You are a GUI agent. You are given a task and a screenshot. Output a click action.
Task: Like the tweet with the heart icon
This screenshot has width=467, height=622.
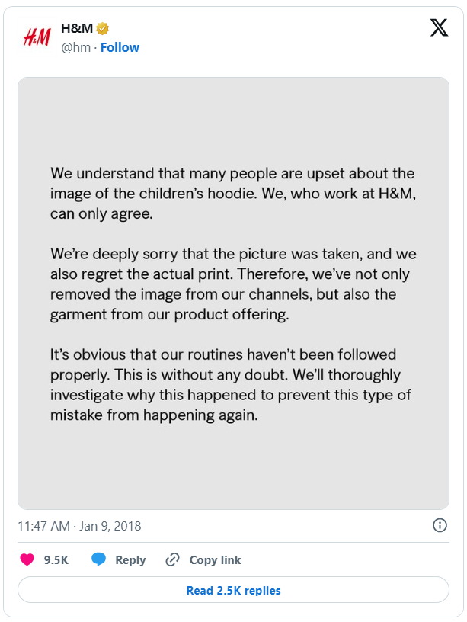click(x=27, y=559)
